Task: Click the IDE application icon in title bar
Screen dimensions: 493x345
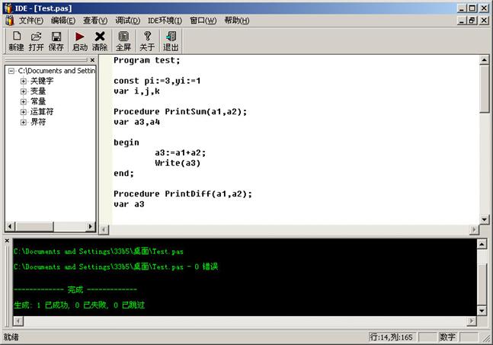Action: click(x=8, y=8)
